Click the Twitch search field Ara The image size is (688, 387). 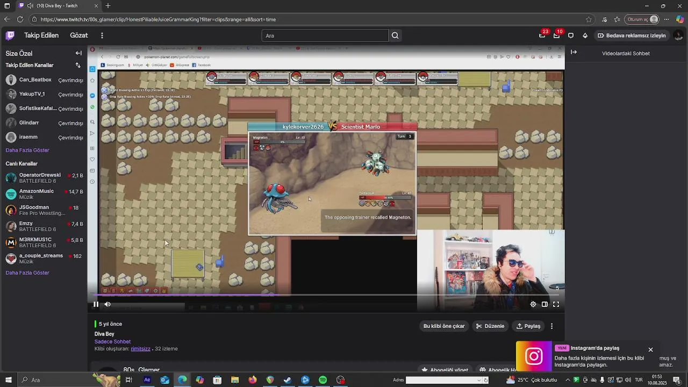tap(325, 35)
